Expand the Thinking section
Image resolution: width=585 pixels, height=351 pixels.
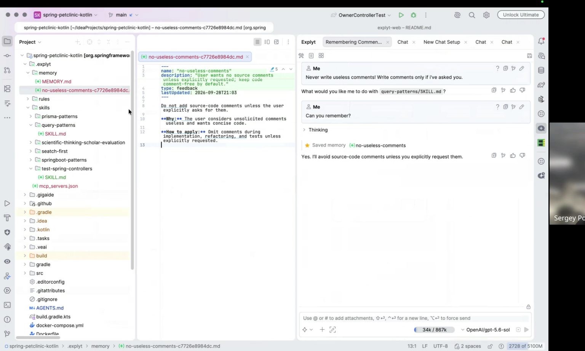point(304,130)
